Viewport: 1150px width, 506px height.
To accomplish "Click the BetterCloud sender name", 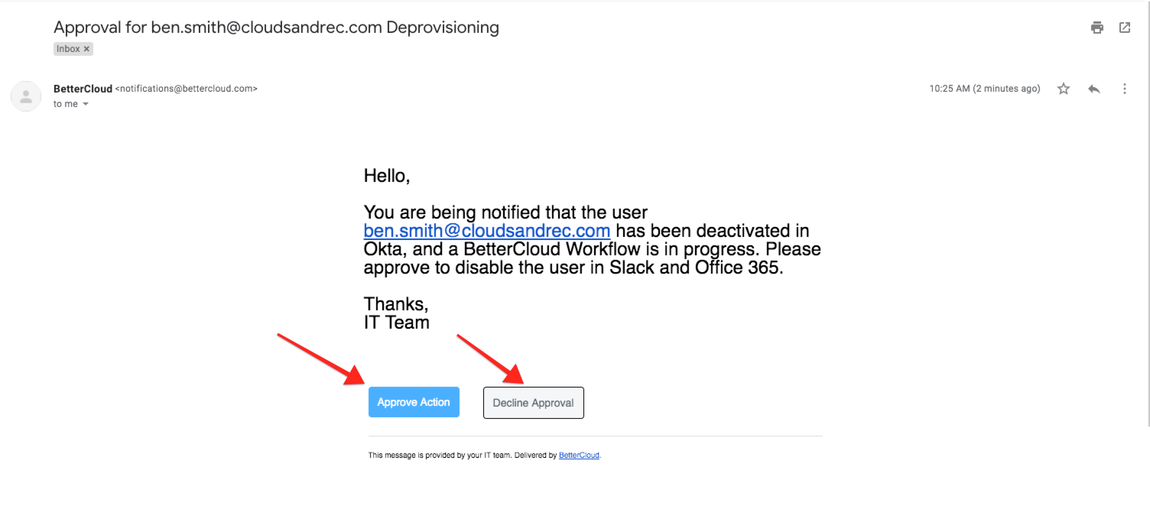I will 82,88.
